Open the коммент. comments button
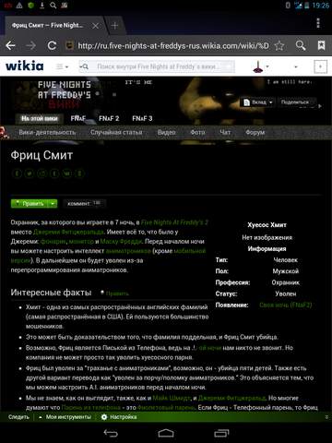Screen dimensions: 332x443 click(x=84, y=203)
